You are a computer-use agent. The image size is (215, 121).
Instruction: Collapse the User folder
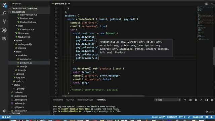(20, 26)
